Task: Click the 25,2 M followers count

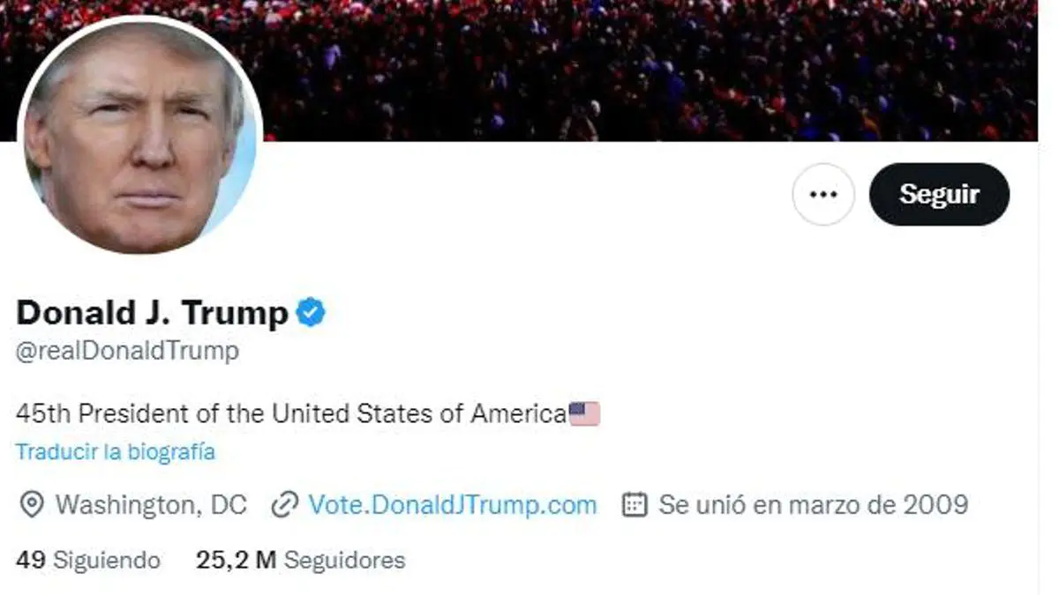Action: pos(237,560)
